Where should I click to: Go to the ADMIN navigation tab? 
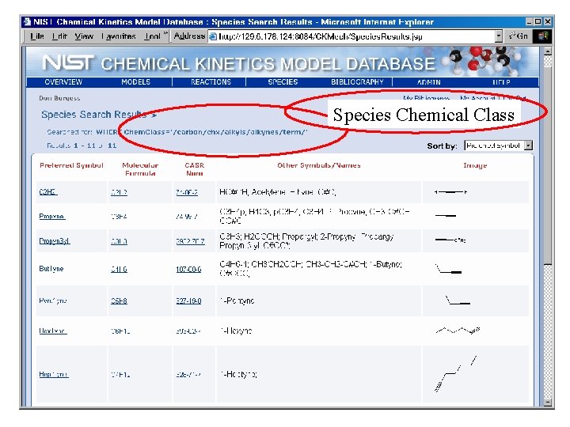[x=428, y=82]
